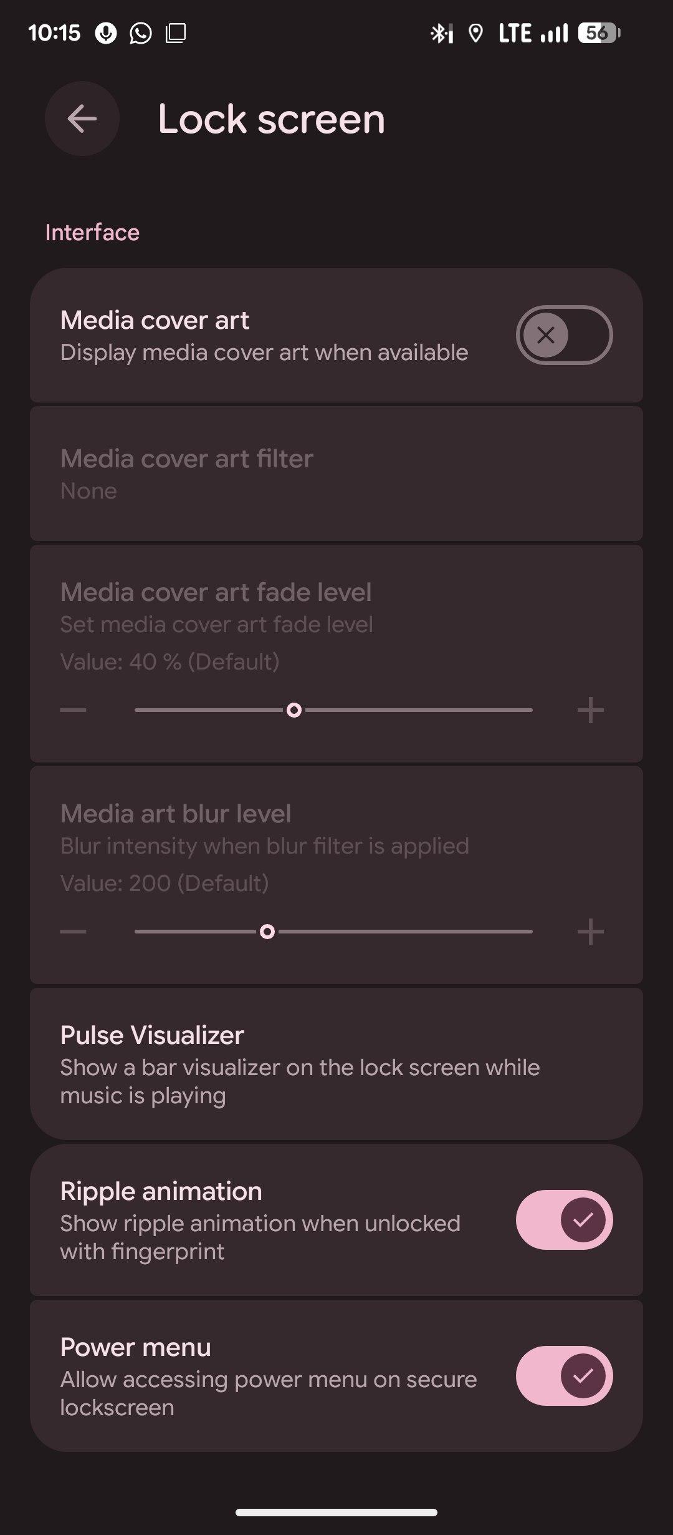This screenshot has width=673, height=1535.
Task: Tap the location pin status icon
Action: [x=475, y=33]
